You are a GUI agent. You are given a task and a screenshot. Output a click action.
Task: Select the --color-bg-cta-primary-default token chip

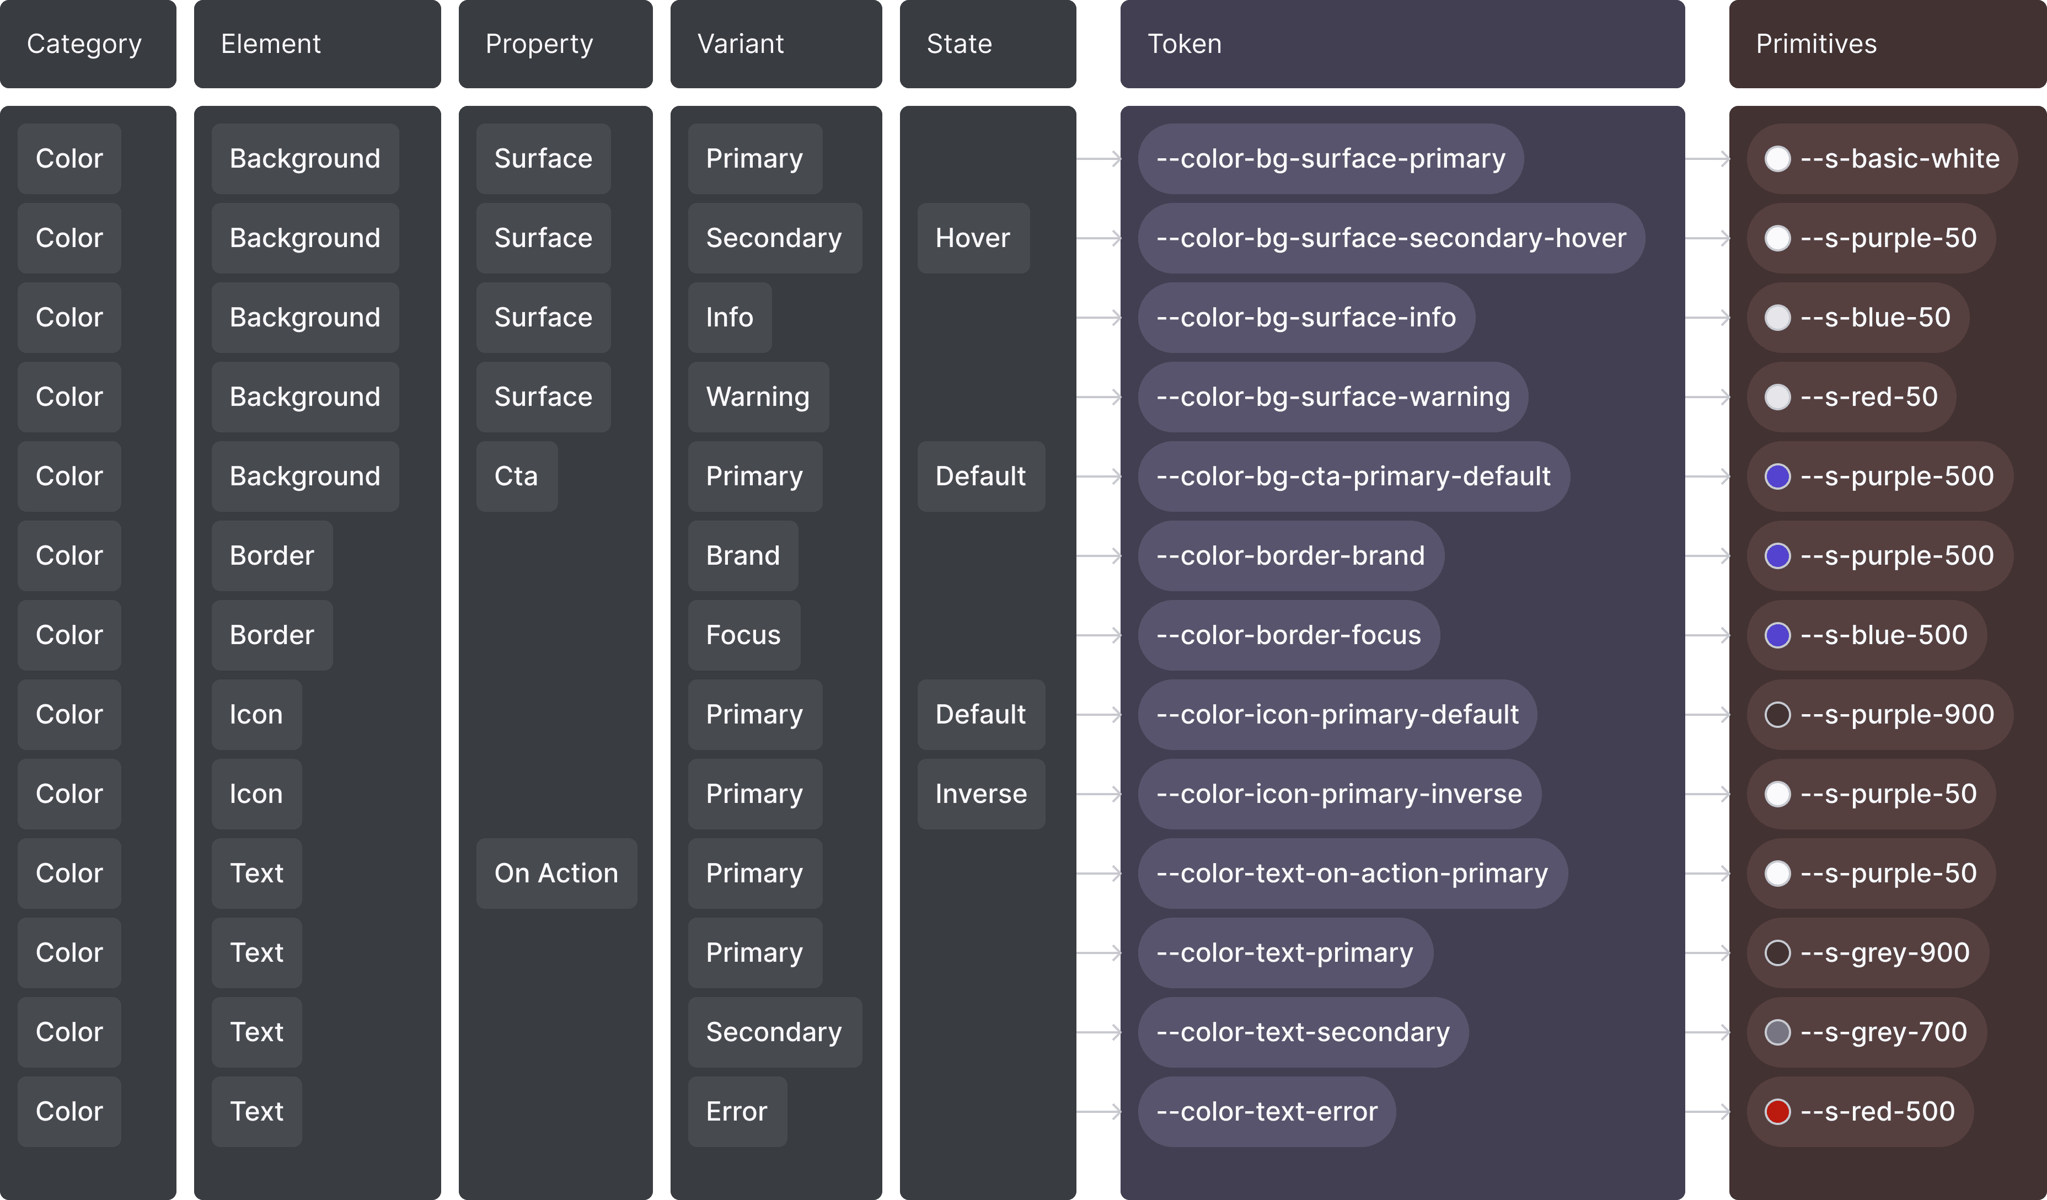coord(1353,476)
